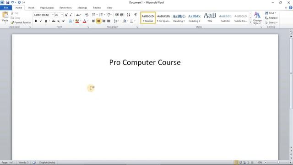Image resolution: width=293 pixels, height=165 pixels.
Task: Increase the paragraph indent
Action: (x=122, y=15)
